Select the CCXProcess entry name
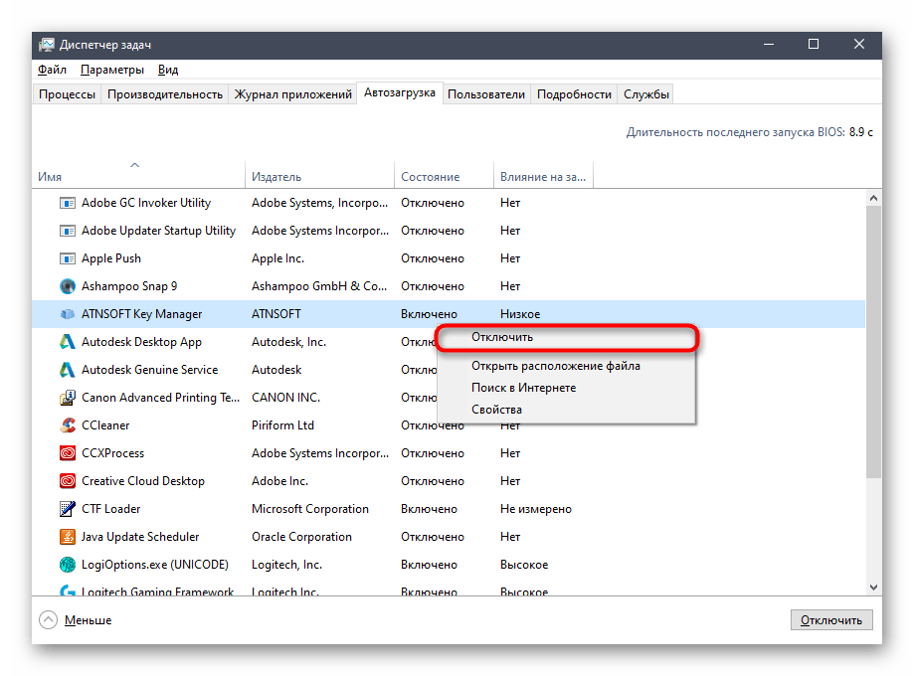This screenshot has height=676, width=914. click(113, 452)
